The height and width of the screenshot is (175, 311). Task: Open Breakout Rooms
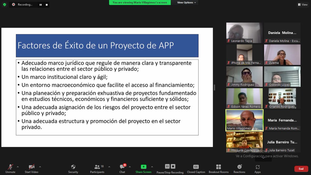(219, 169)
